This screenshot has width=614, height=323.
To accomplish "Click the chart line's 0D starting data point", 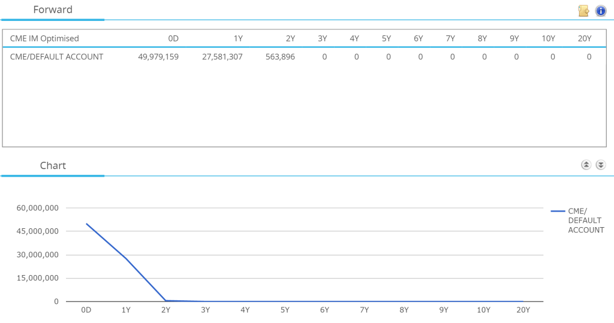I will [86, 224].
